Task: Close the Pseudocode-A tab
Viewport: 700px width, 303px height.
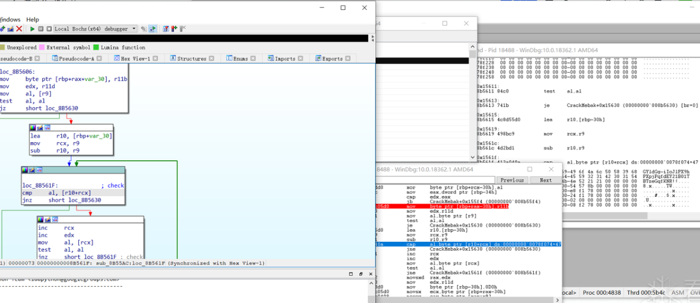Action: tap(99, 58)
